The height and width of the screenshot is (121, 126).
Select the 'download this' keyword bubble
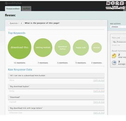coord(19,47)
